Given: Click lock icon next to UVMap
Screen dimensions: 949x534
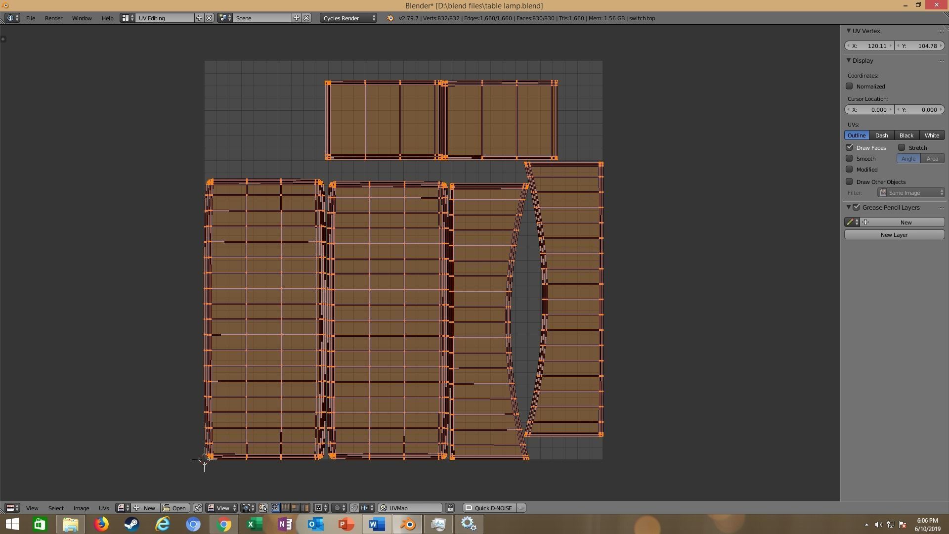Looking at the screenshot, I should (x=450, y=508).
